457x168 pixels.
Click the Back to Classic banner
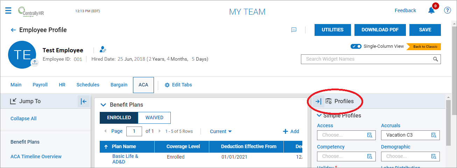tap(424, 47)
